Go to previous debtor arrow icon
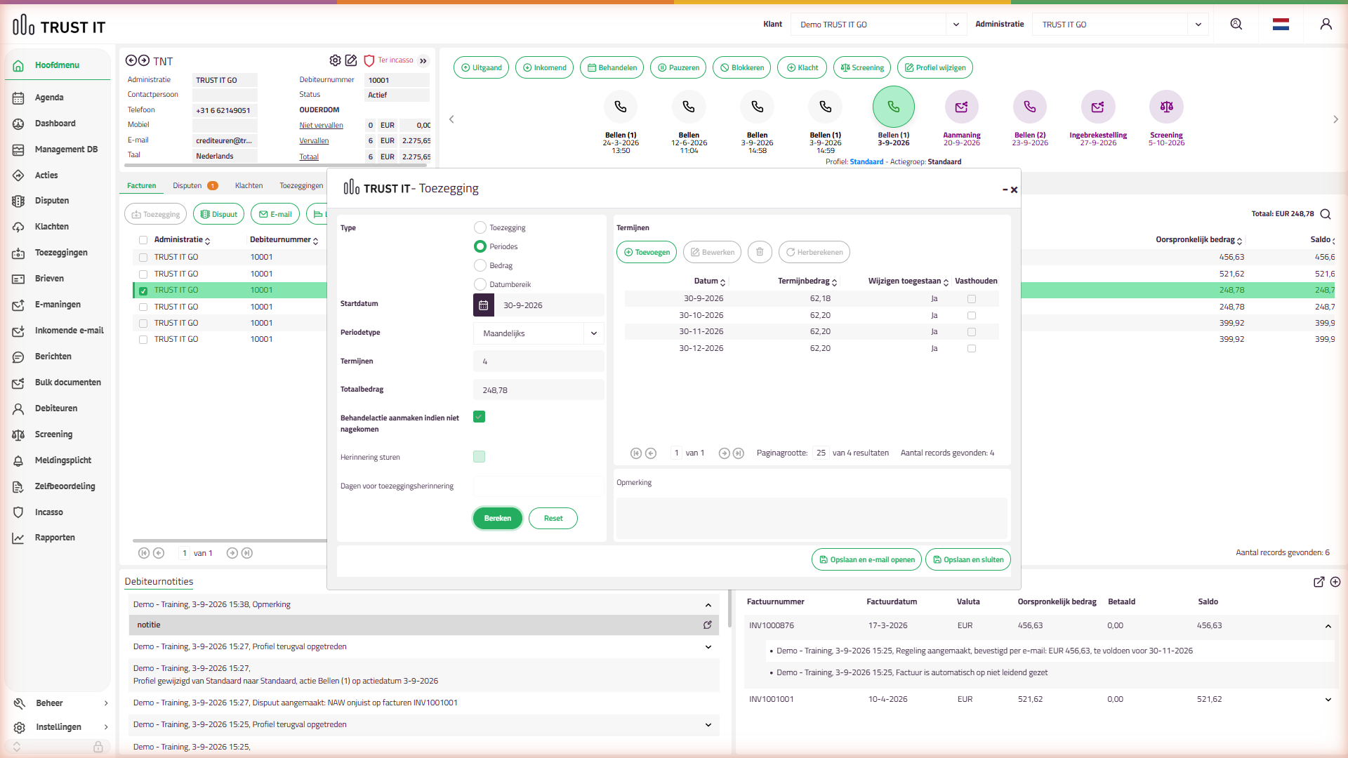Screen dimensions: 1348x758 click(x=131, y=60)
